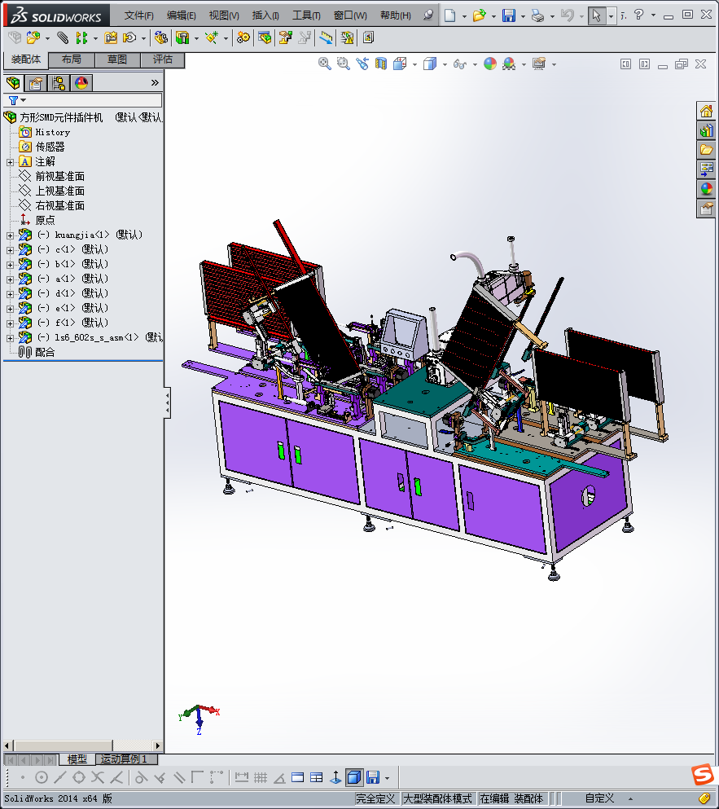719x809 pixels.
Task: Click the Print icon in top toolbar
Action: coord(538,15)
